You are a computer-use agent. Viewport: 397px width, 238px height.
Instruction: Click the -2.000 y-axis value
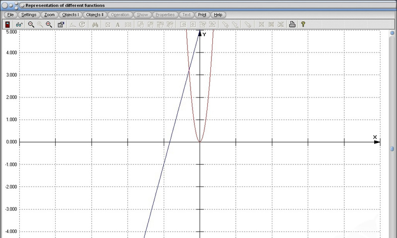click(x=11, y=187)
